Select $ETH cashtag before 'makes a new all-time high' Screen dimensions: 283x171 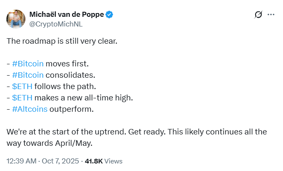[22, 98]
